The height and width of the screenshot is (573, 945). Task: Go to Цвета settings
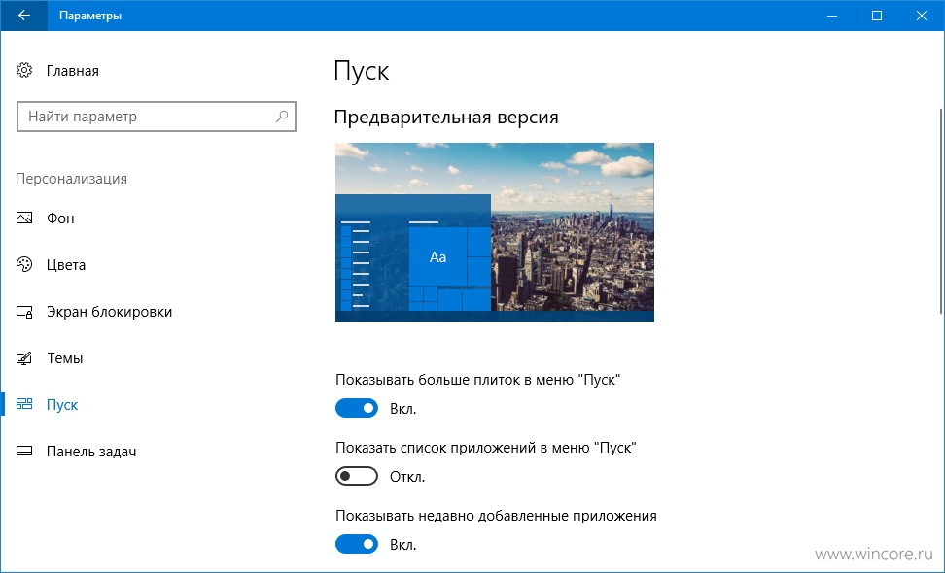coord(66,265)
